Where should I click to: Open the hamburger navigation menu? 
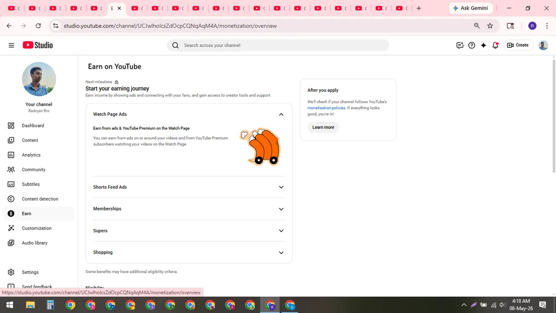11,45
